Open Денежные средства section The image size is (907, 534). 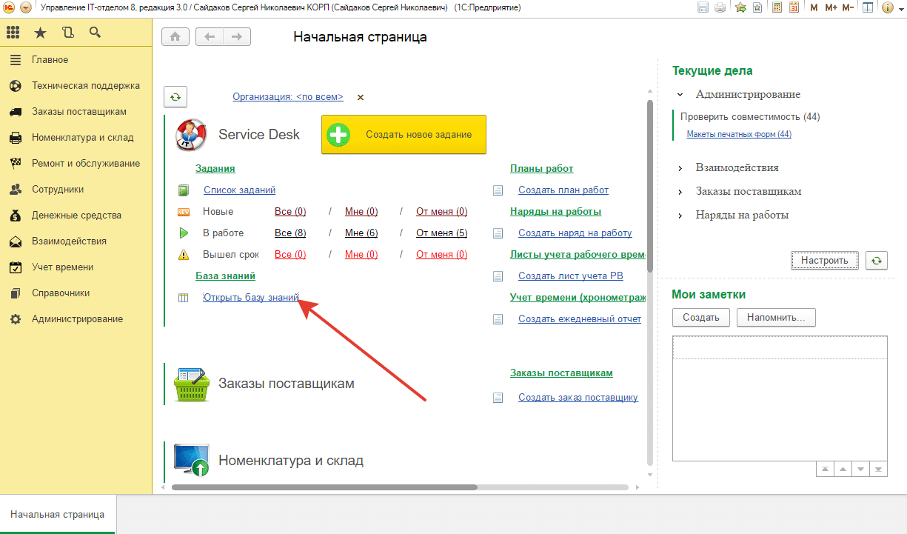76,215
